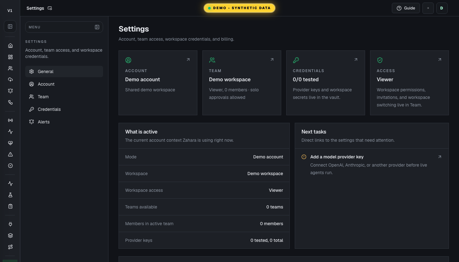This screenshot has height=262, width=459.
Task: Click the 'What is active' heading
Action: pos(141,132)
